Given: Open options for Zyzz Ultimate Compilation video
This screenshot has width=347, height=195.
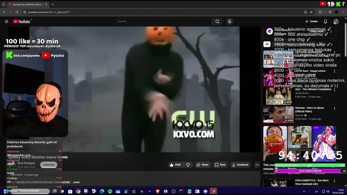Looking at the screenshot, I should (x=334, y=90).
